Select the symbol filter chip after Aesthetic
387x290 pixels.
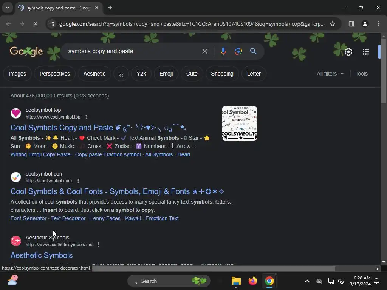[x=121, y=74]
